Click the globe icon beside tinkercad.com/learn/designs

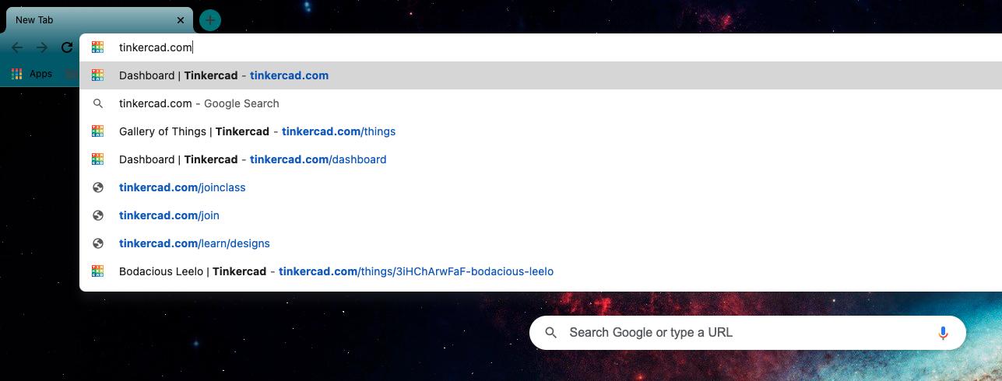pos(97,243)
